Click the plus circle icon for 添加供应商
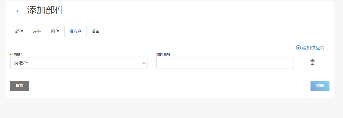This screenshot has height=118, width=343. pos(298,48)
